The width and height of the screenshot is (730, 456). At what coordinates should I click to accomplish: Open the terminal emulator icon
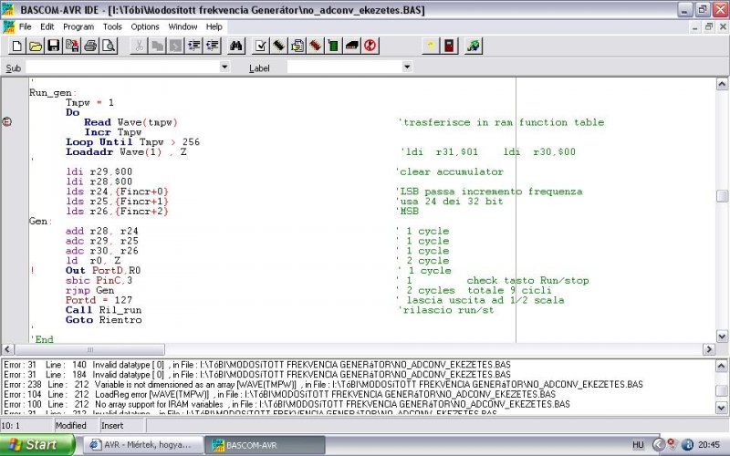click(352, 46)
